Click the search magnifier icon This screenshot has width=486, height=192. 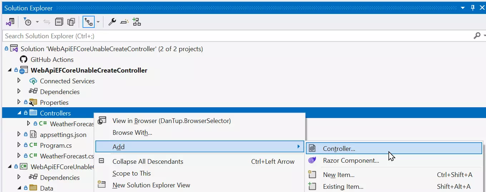pyautogui.click(x=477, y=36)
